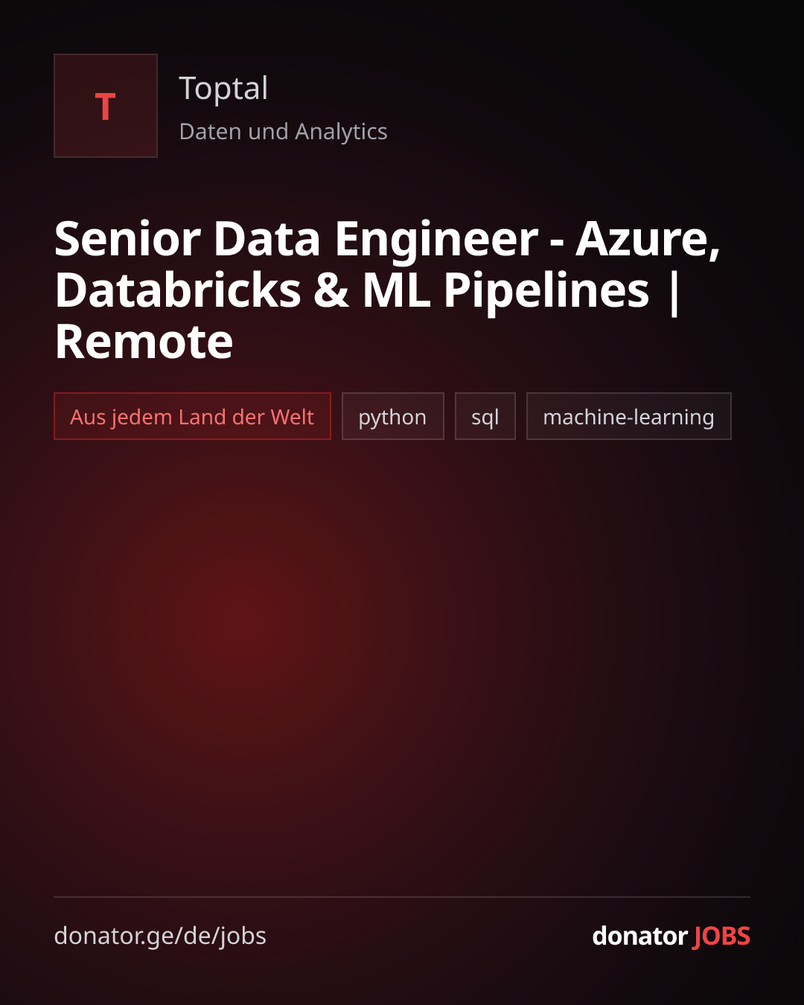Click the donator JOBS brand logo
This screenshot has width=804, height=1005.
point(671,936)
